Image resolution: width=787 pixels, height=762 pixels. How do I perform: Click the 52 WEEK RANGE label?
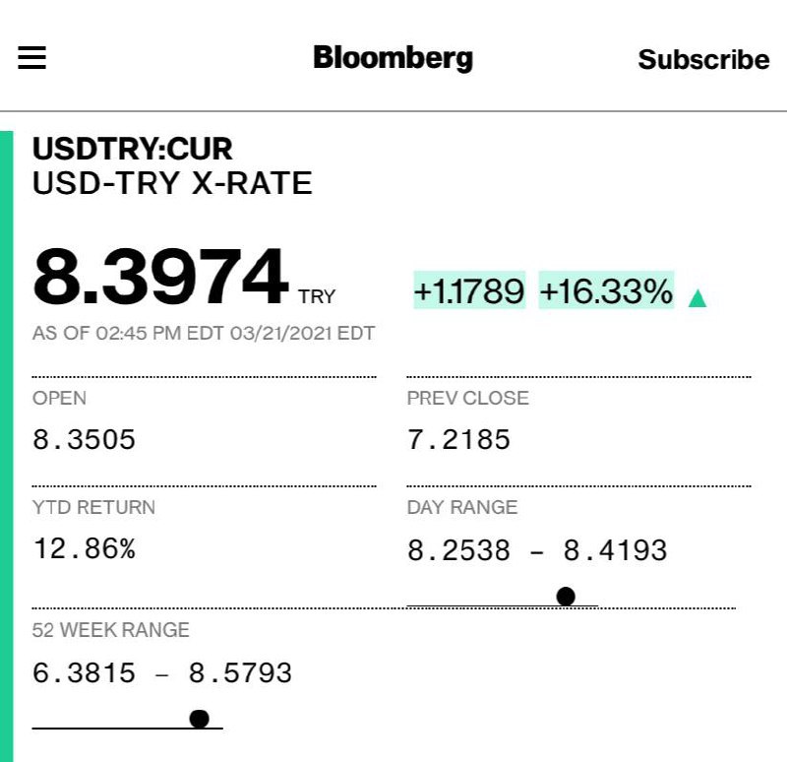click(x=111, y=630)
